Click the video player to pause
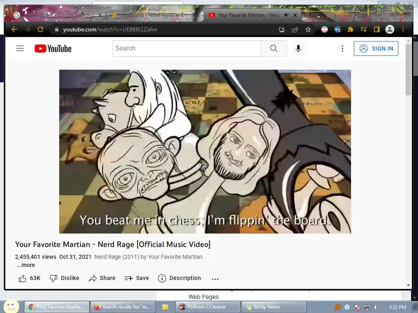The height and width of the screenshot is (313, 418). click(x=205, y=152)
